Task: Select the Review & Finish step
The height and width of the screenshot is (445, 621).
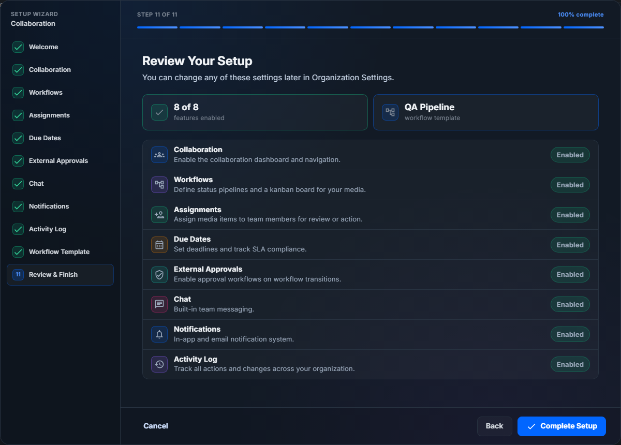Action: 60,275
